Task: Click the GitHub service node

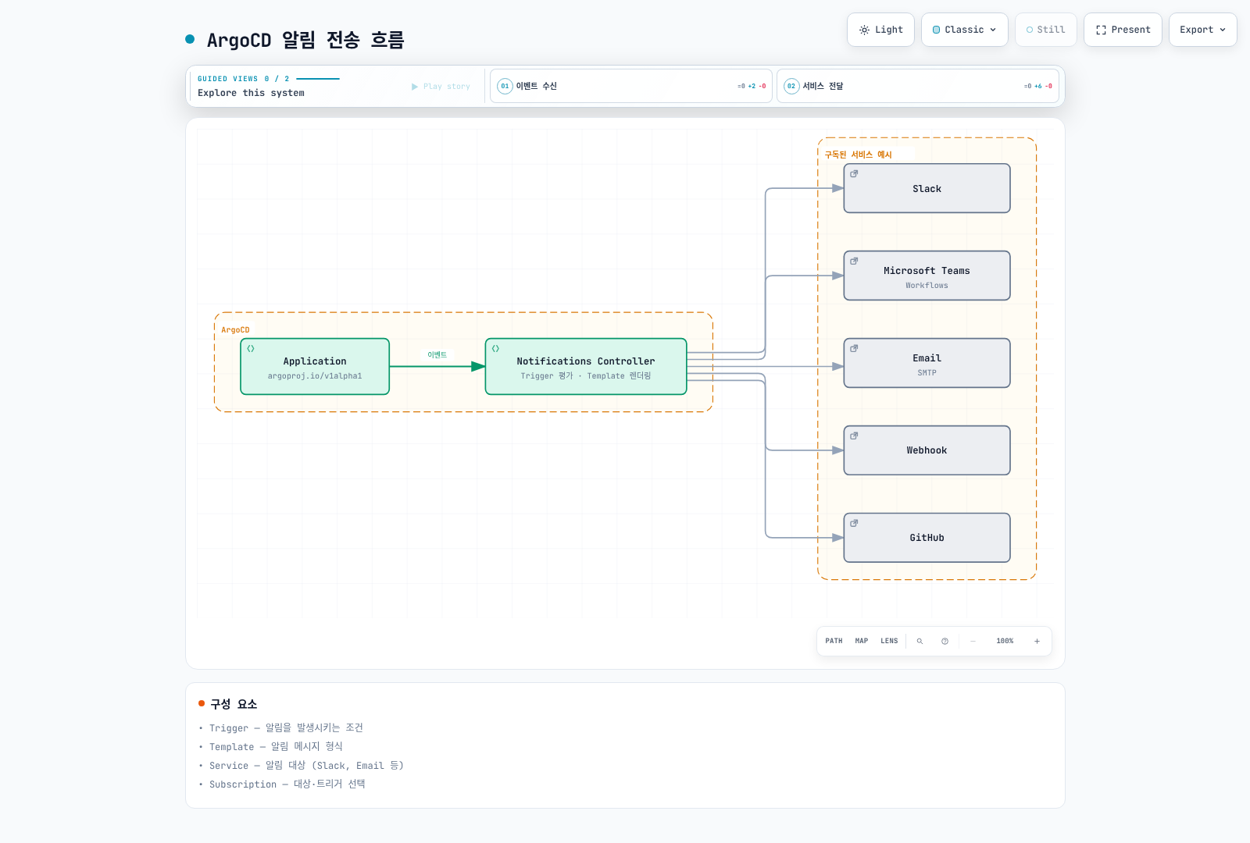Action: tap(927, 538)
